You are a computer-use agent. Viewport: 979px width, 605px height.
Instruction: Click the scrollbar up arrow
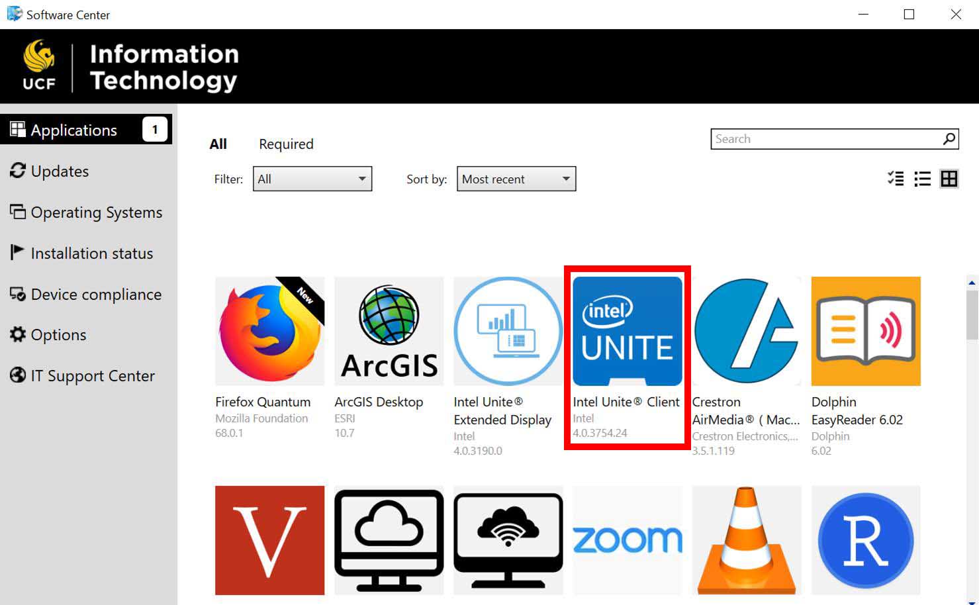(972, 283)
